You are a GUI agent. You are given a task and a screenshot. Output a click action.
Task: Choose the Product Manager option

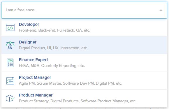click(84, 98)
